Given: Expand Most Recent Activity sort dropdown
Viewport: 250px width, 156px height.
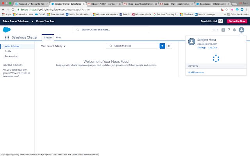Looking at the screenshot, I should (x=53, y=46).
